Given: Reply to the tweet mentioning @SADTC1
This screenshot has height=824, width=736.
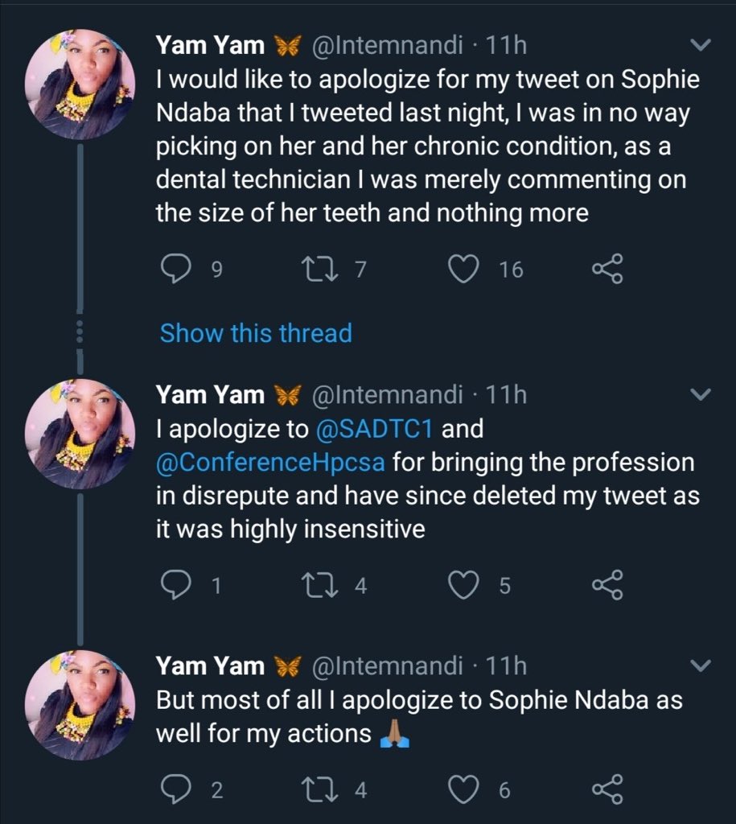Looking at the screenshot, I should point(175,586).
